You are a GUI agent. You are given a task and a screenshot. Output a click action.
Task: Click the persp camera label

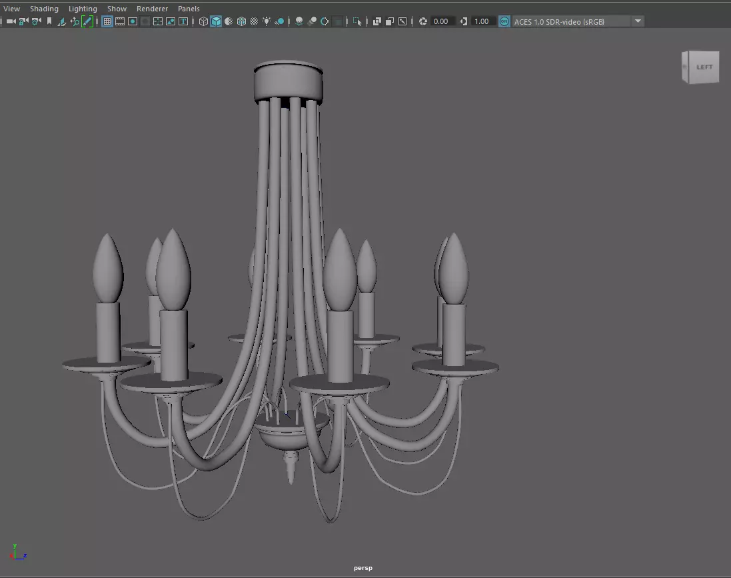pos(363,568)
